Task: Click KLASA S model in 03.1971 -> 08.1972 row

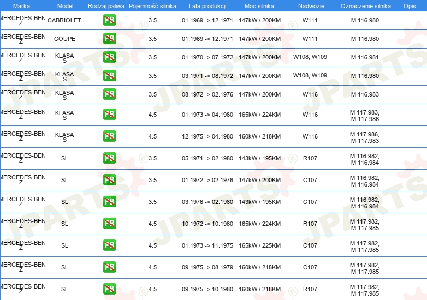Action: tap(64, 76)
